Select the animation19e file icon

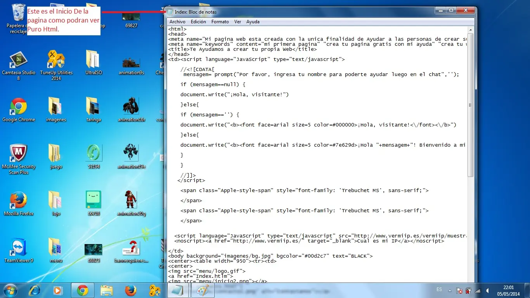[131, 157]
